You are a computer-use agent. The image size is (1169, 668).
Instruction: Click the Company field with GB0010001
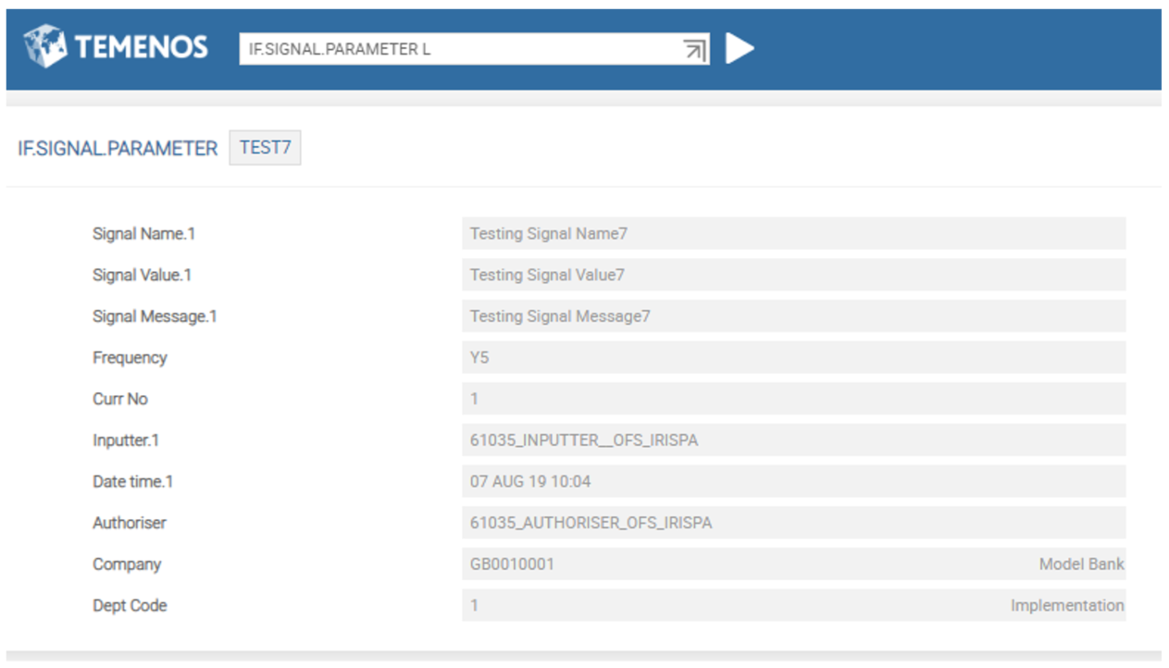coord(740,564)
